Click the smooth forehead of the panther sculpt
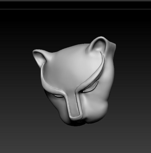 tap(72, 68)
